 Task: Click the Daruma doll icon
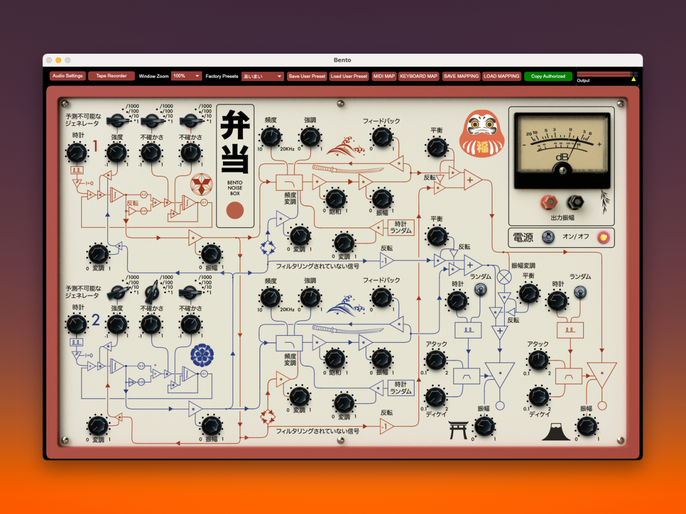click(x=477, y=133)
